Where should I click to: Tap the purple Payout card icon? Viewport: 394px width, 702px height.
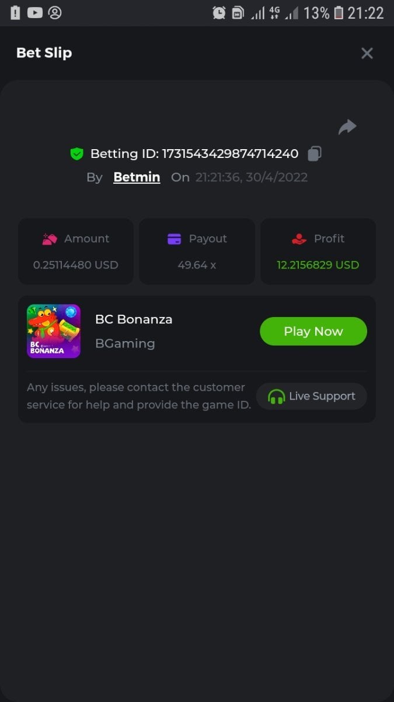175,239
